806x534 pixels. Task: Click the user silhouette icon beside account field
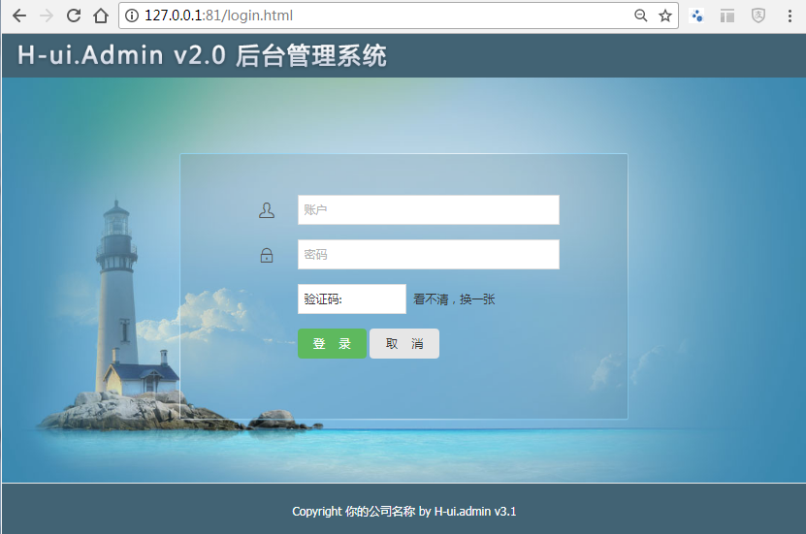[267, 210]
